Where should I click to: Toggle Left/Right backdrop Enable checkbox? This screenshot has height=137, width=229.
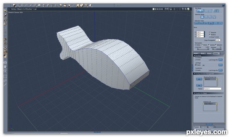click(195, 65)
